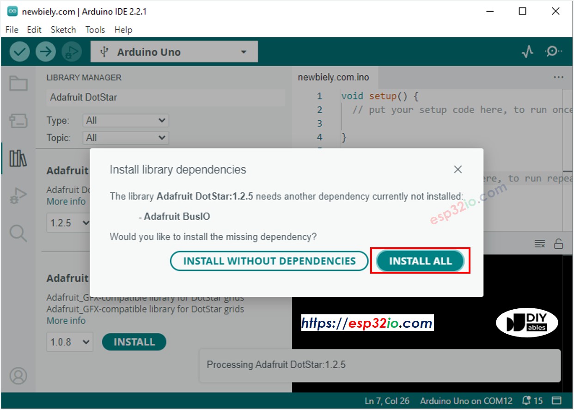This screenshot has width=574, height=410.
Task: Click the INSTALL ALL button
Action: point(420,261)
